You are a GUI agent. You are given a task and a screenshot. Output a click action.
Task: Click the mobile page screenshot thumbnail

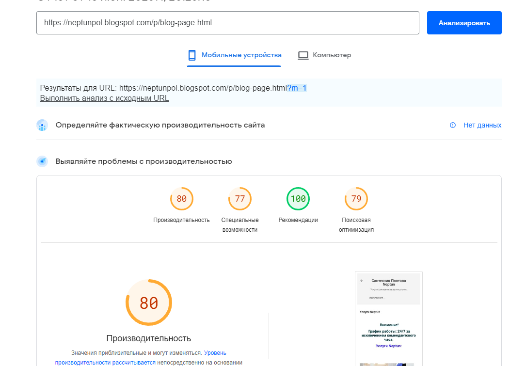tap(389, 318)
